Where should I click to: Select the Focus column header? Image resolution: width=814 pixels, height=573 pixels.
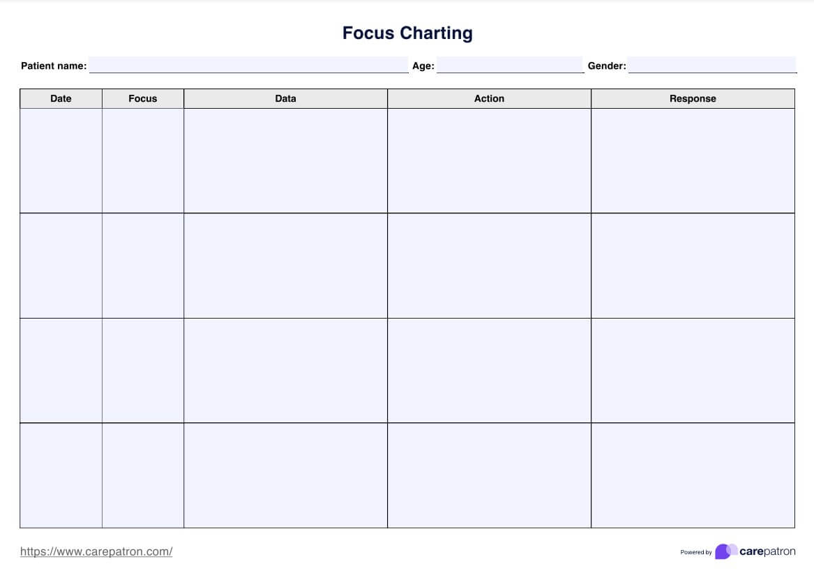pyautogui.click(x=143, y=99)
